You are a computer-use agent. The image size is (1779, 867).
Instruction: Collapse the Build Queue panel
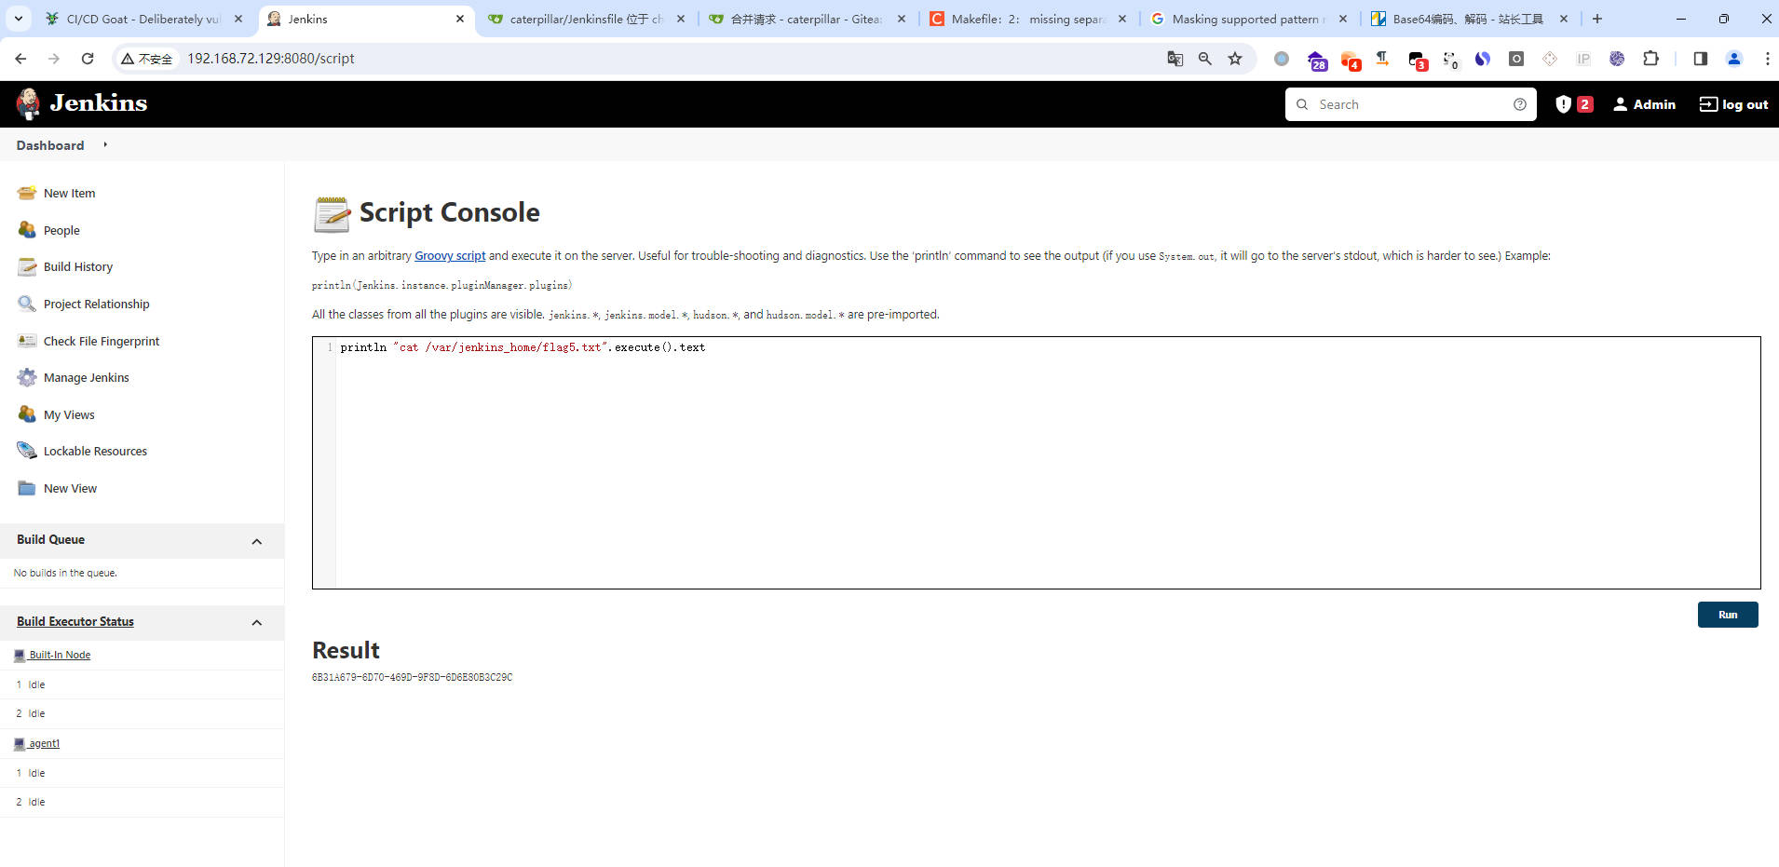point(257,541)
